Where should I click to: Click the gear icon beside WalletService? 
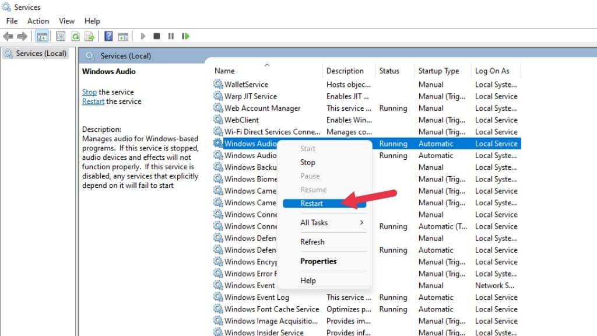pos(218,84)
